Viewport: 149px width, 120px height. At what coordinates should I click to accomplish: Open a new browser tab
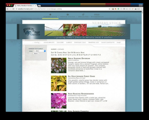tap(39, 6)
